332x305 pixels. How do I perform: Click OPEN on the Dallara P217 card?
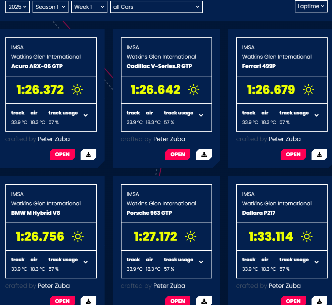[293, 301]
